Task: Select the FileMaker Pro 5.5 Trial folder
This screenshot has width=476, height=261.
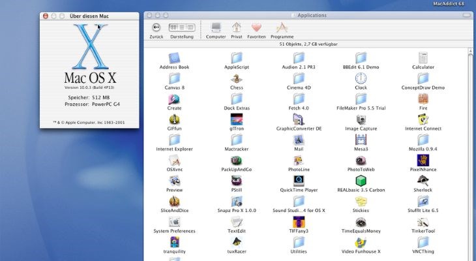Action: tap(361, 99)
